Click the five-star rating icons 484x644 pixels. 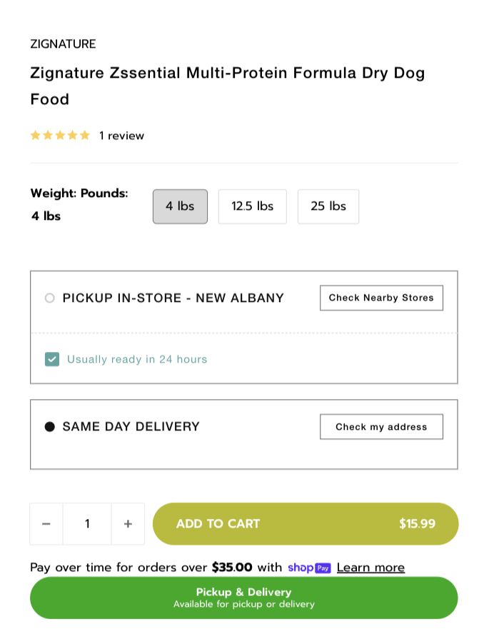(60, 136)
